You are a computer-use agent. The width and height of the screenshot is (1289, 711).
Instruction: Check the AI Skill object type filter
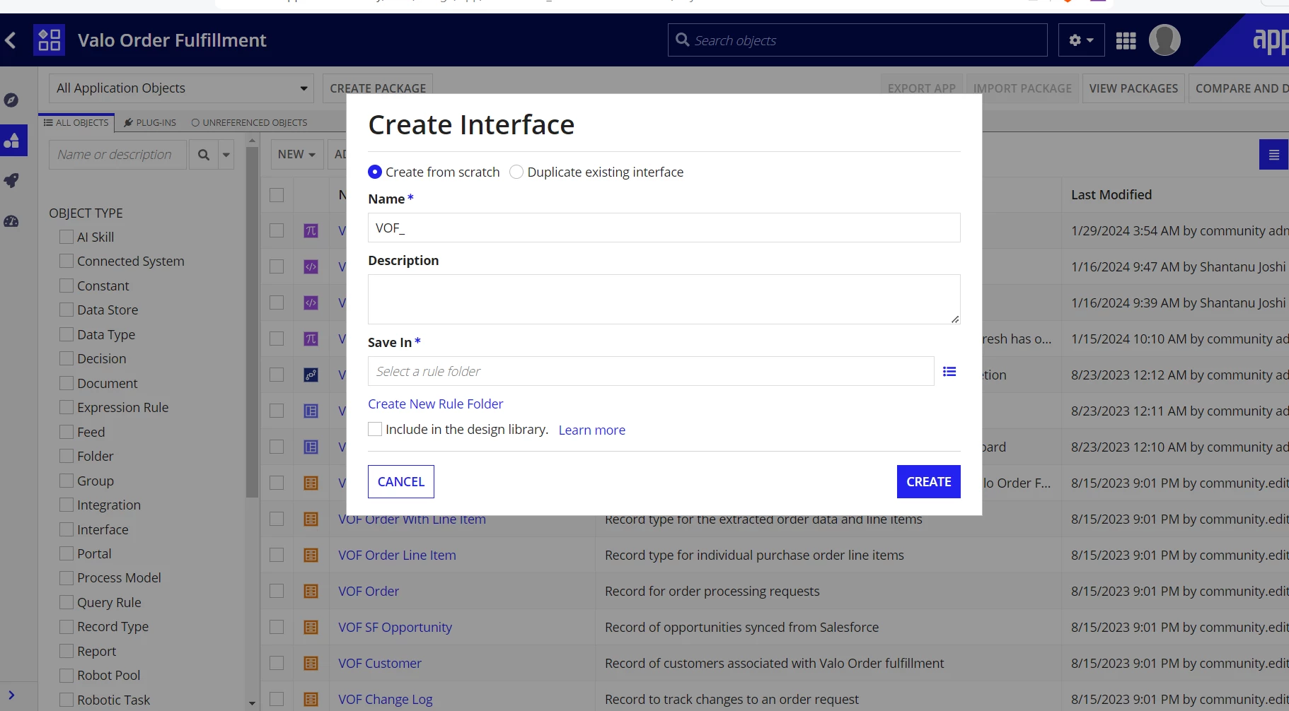click(x=67, y=237)
